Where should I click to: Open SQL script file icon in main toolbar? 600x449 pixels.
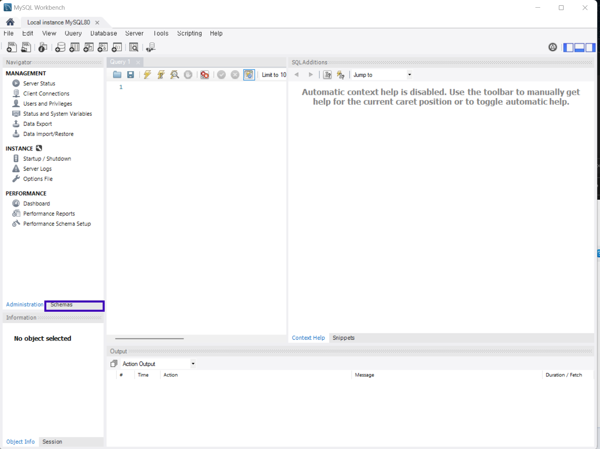pos(26,47)
